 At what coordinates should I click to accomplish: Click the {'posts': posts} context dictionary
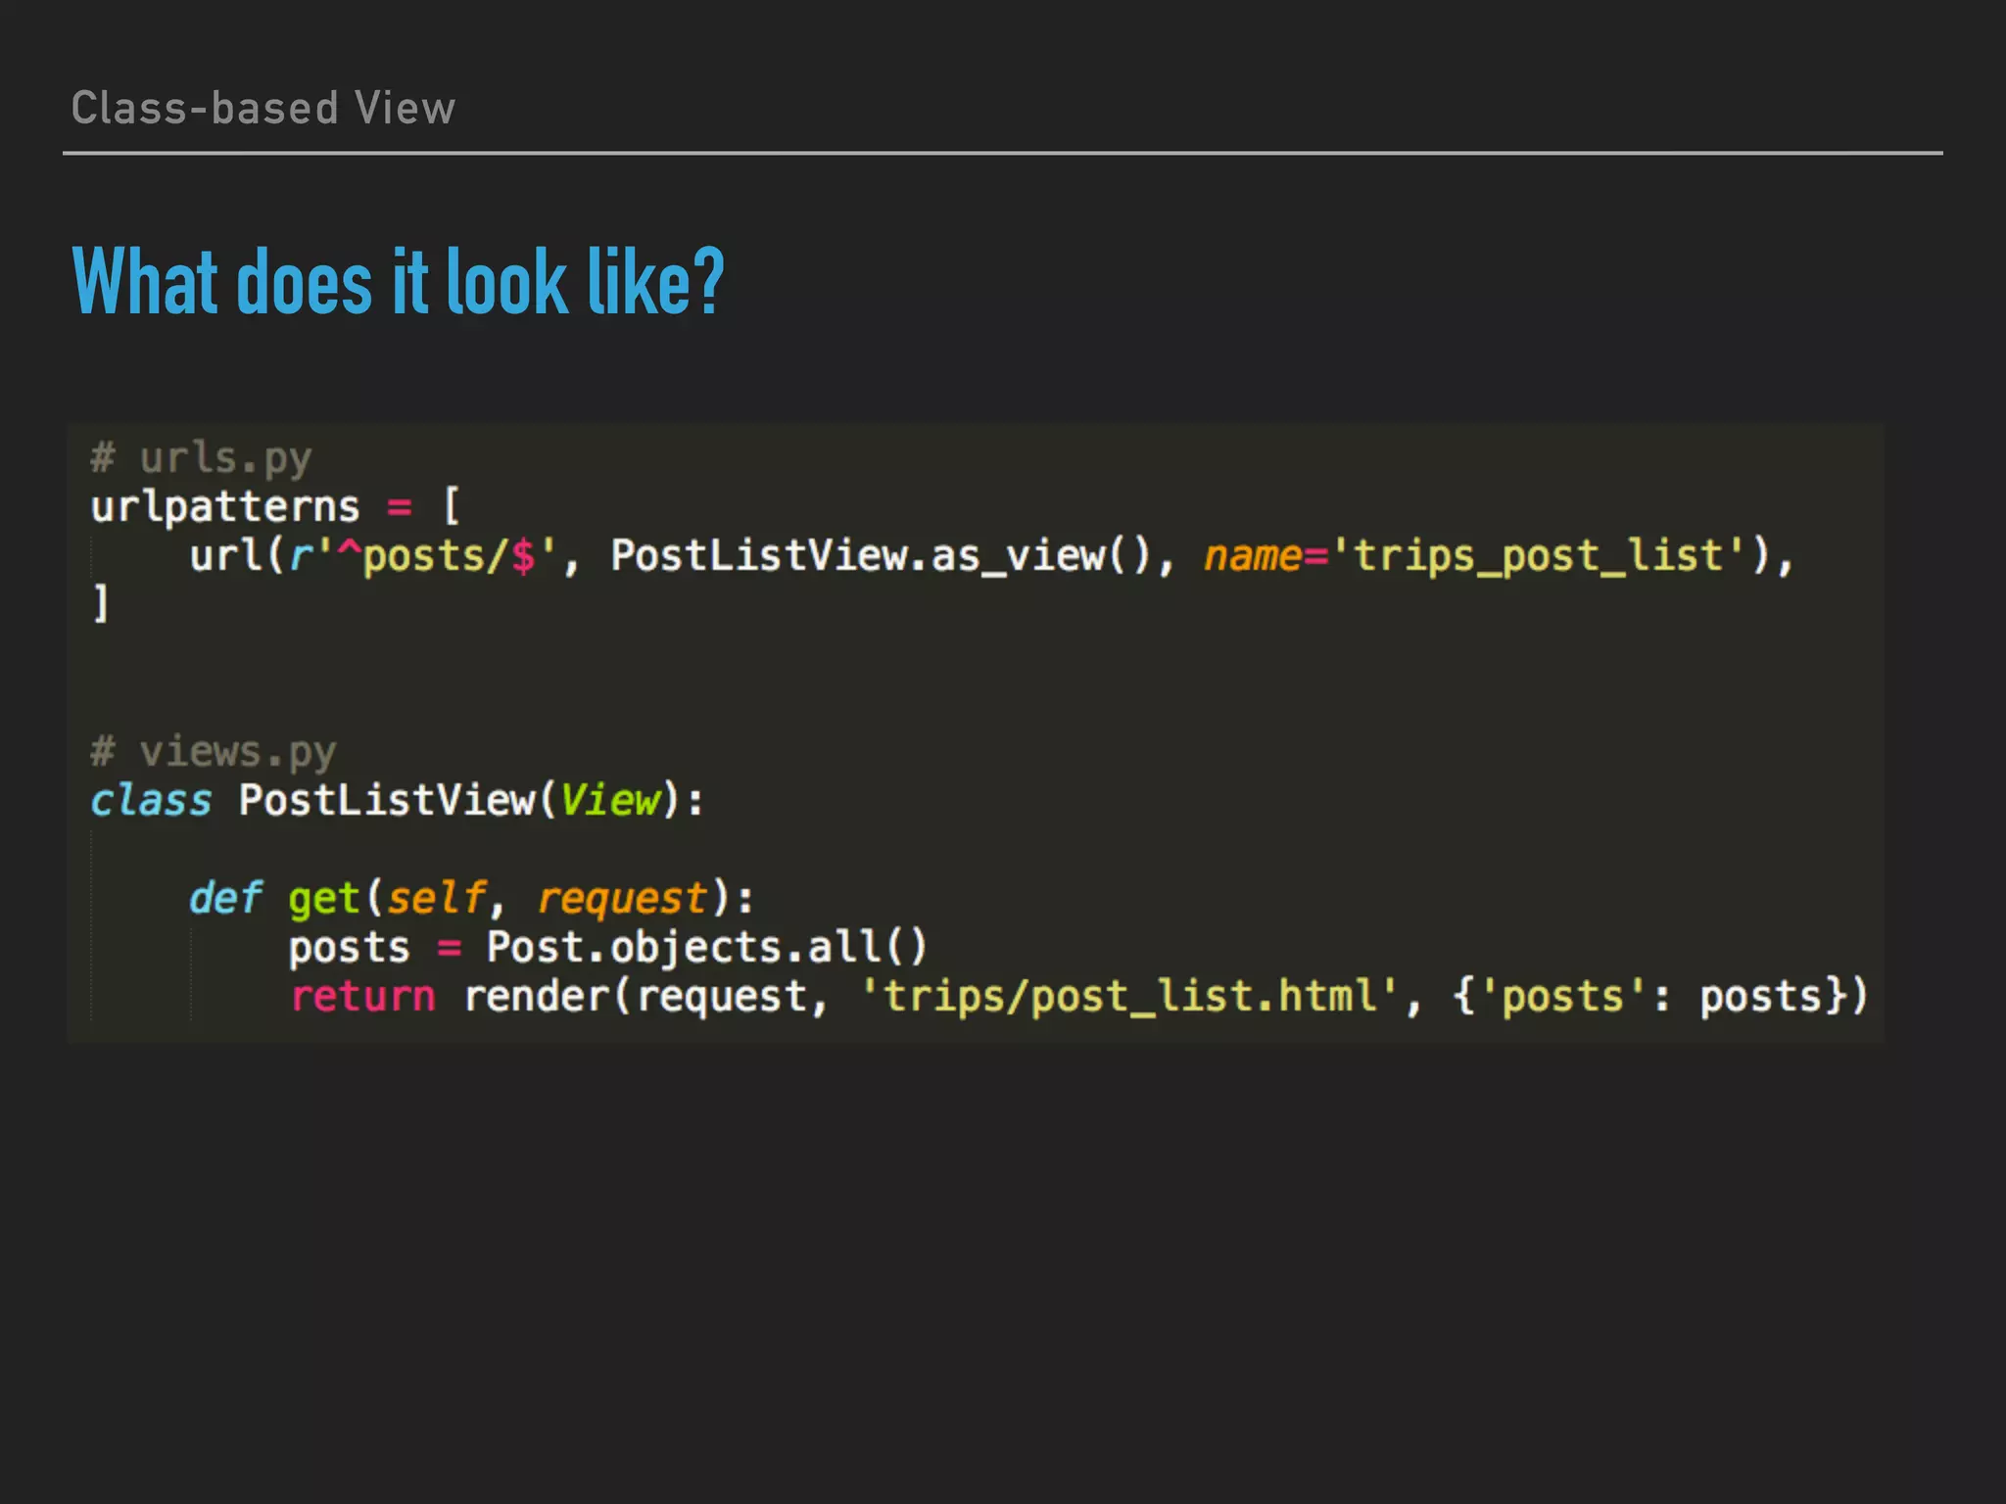click(1649, 997)
